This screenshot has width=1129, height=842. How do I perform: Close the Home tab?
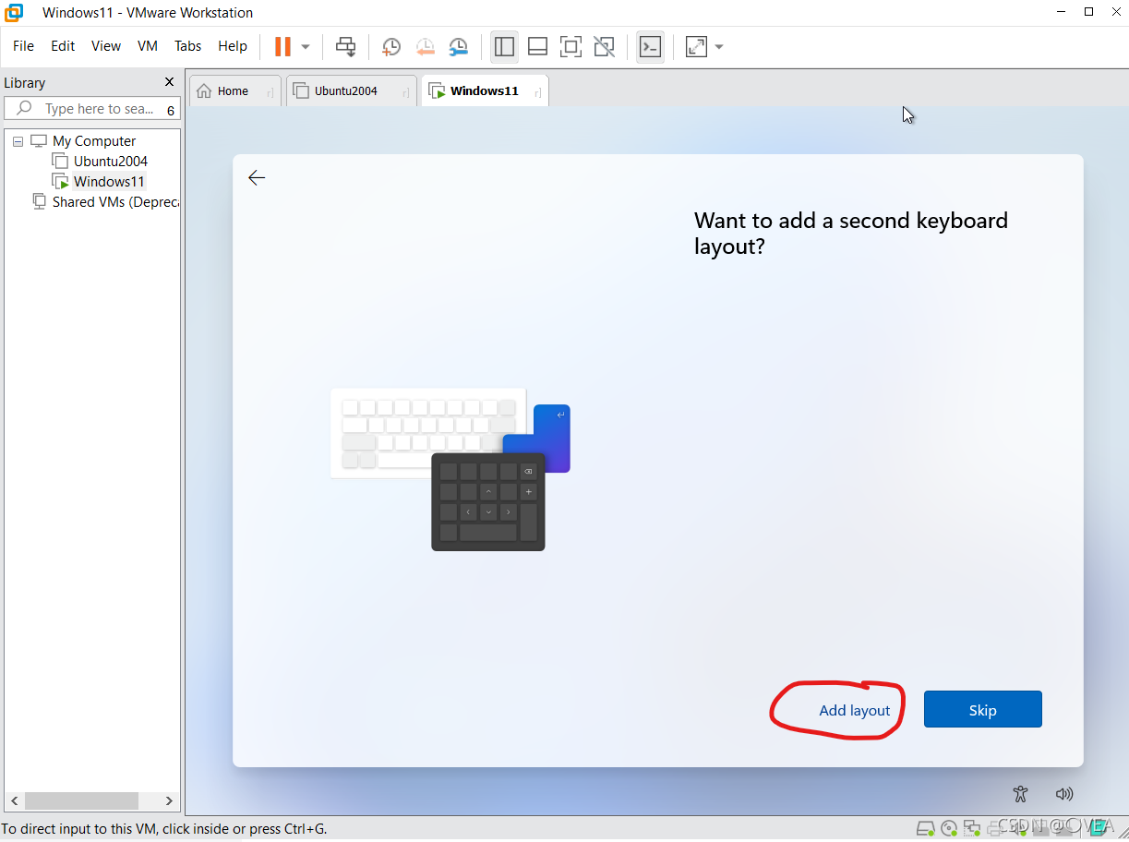click(270, 92)
